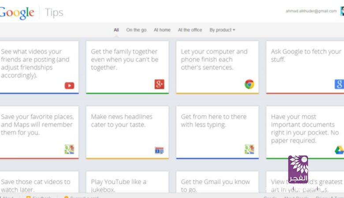
Task: Click the Tips page title
Action: tap(54, 13)
